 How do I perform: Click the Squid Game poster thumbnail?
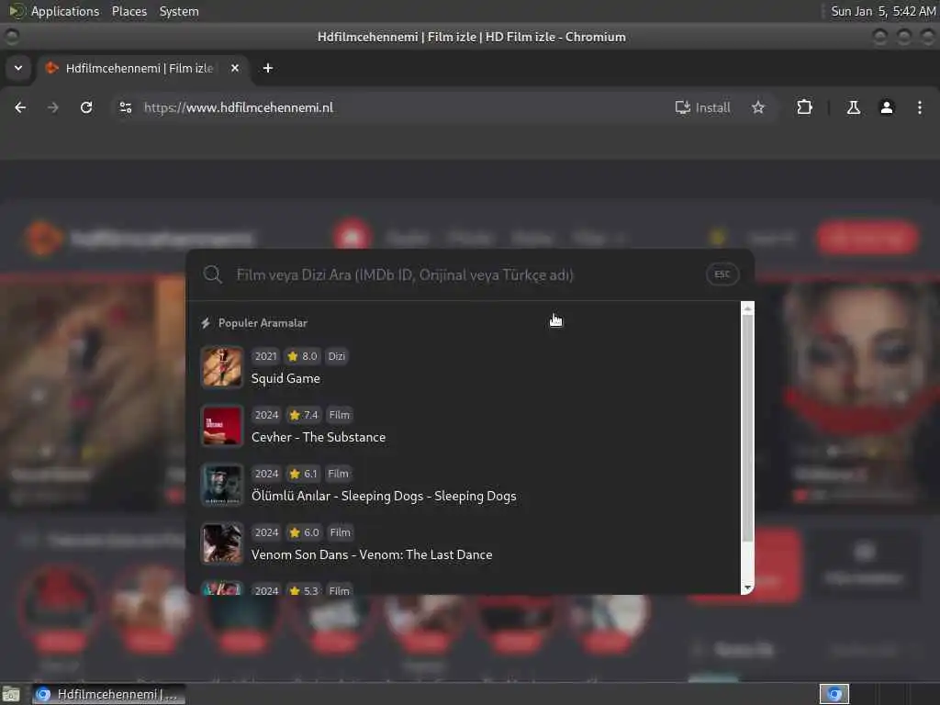(222, 367)
